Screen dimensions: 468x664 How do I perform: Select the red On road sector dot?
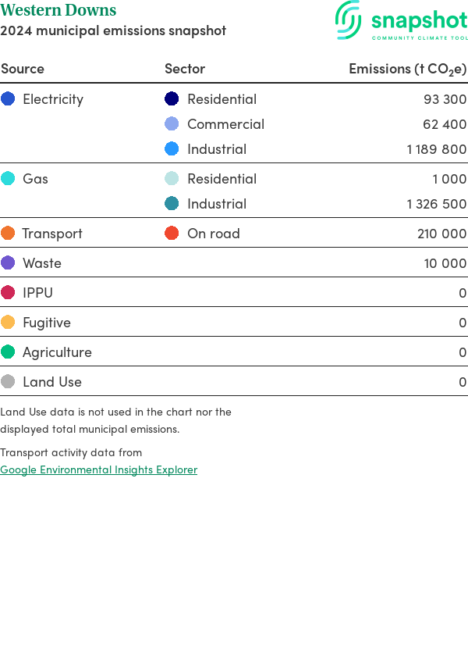(x=172, y=234)
